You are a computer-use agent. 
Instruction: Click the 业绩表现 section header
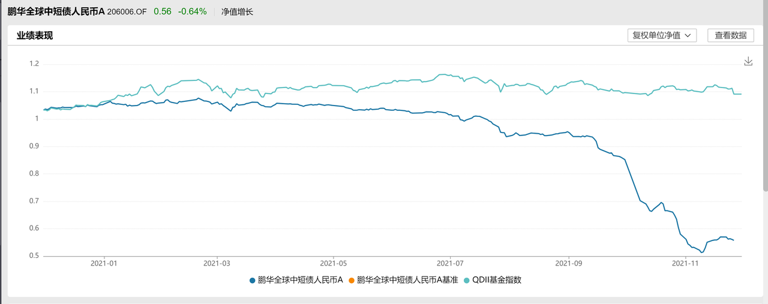35,35
